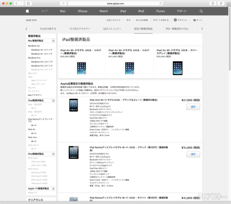The width and height of the screenshot is (231, 204).
Task: Click the Apple logo in the nav bar
Action: click(27, 11)
